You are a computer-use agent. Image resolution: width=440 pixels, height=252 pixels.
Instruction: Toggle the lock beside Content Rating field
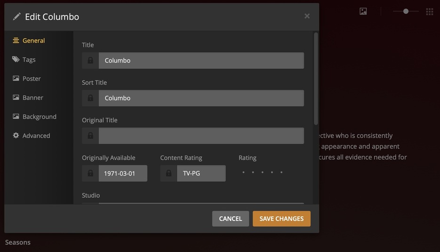pyautogui.click(x=168, y=173)
